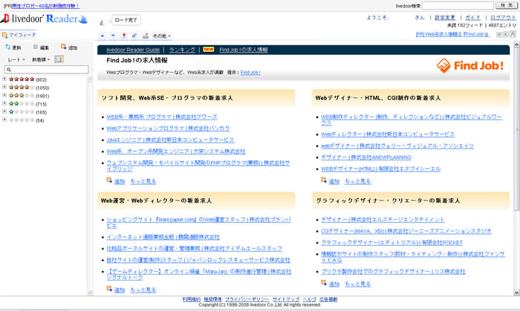Screen dimensions: 520x311
Task: Click the Find Job! orange logo
Action: tap(470, 65)
